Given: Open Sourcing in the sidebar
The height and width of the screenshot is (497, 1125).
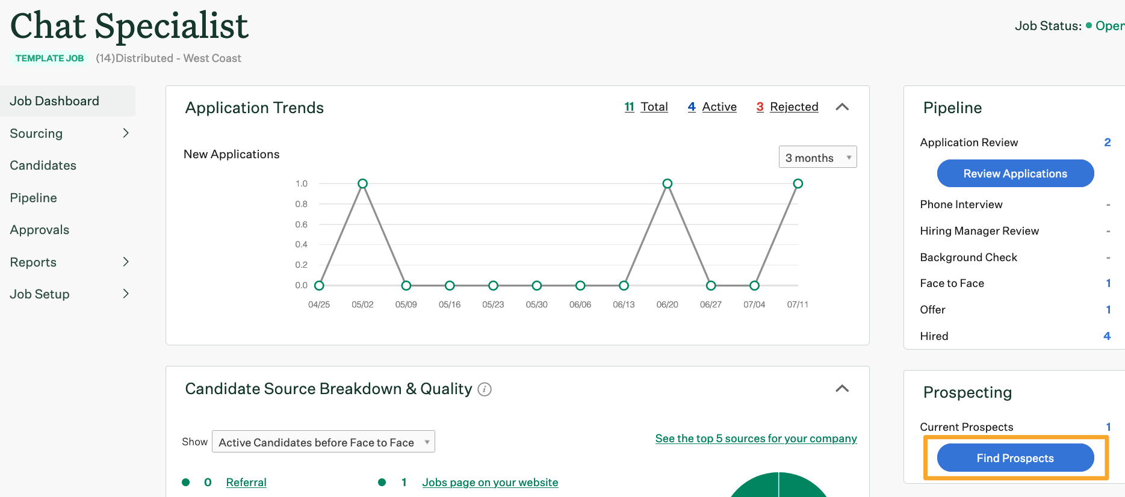Looking at the screenshot, I should click(36, 134).
